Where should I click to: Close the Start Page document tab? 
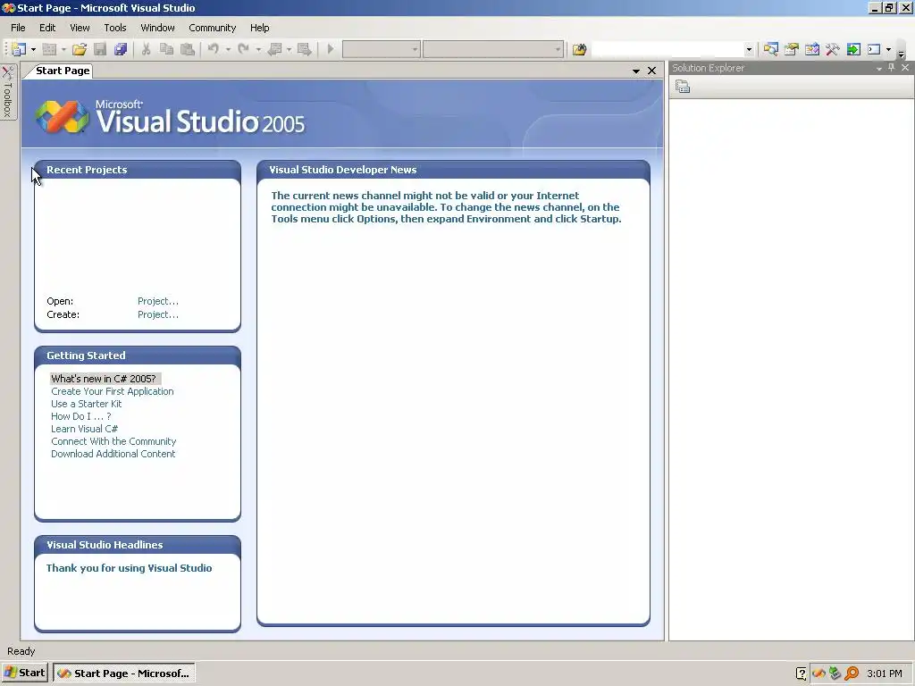(651, 71)
